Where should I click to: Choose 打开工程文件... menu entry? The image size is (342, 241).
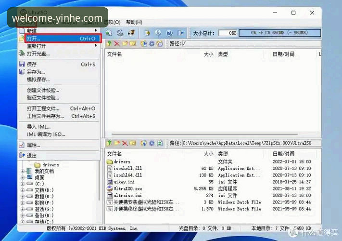[x=59, y=108]
